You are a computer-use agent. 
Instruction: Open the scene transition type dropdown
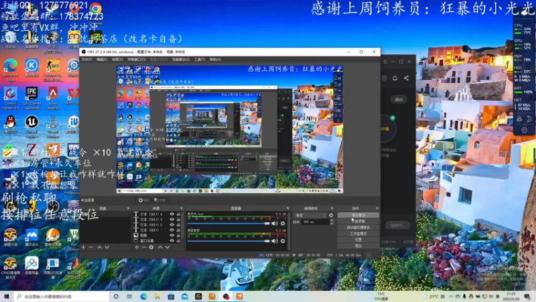[310, 215]
